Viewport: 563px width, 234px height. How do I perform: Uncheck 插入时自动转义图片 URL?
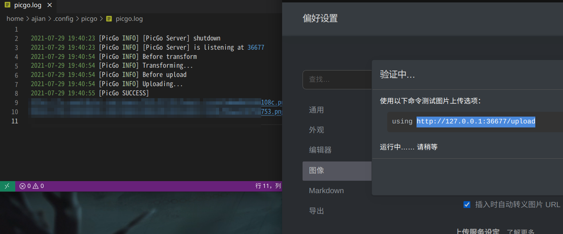(467, 204)
